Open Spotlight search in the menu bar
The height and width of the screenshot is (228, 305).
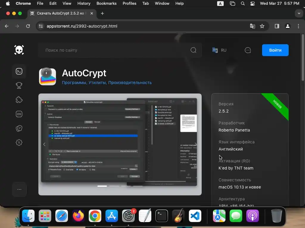click(x=242, y=4)
